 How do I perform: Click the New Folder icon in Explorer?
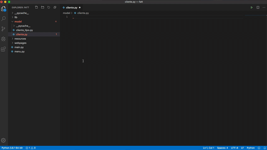(43, 7)
